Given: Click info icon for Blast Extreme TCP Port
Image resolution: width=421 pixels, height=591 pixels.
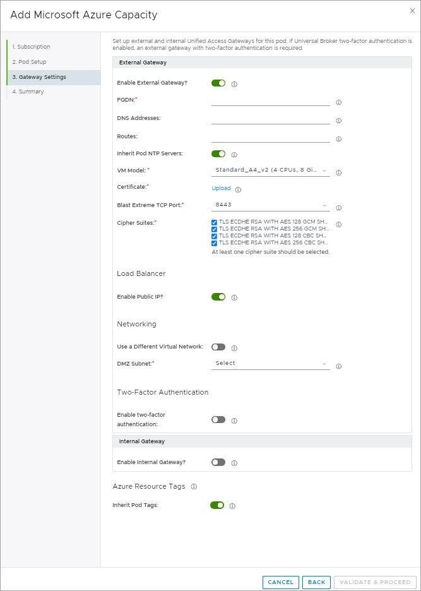Looking at the screenshot, I should 338,208.
